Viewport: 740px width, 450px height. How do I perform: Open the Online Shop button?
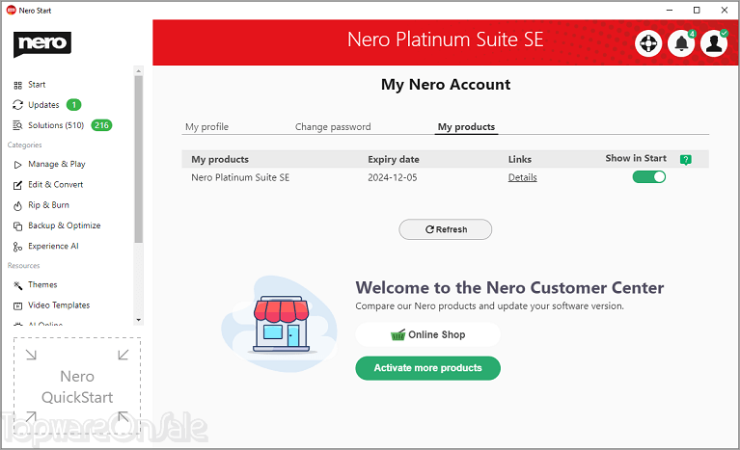click(x=427, y=334)
